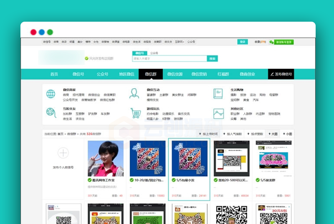Open the highlighted 5/5包最小发 QR thumbnail
The width and height of the screenshot is (334, 224).
pos(190,159)
